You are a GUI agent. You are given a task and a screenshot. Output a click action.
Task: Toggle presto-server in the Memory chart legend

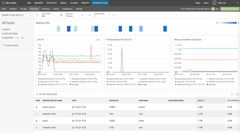click(188, 79)
